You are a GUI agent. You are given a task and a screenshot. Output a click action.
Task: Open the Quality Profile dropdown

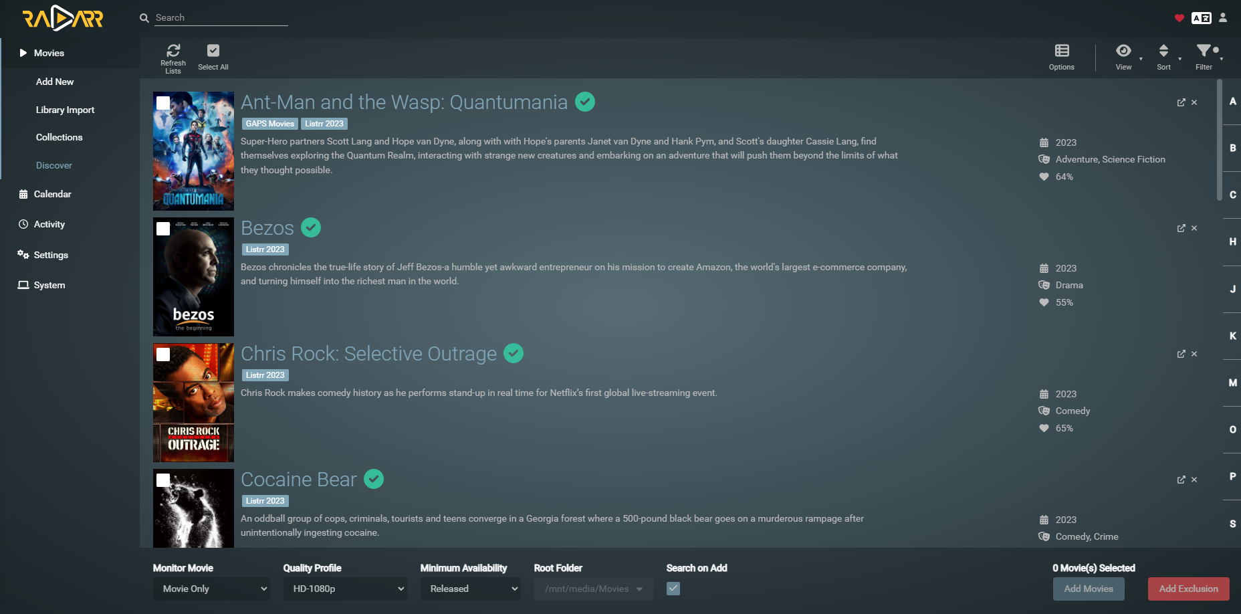tap(345, 589)
